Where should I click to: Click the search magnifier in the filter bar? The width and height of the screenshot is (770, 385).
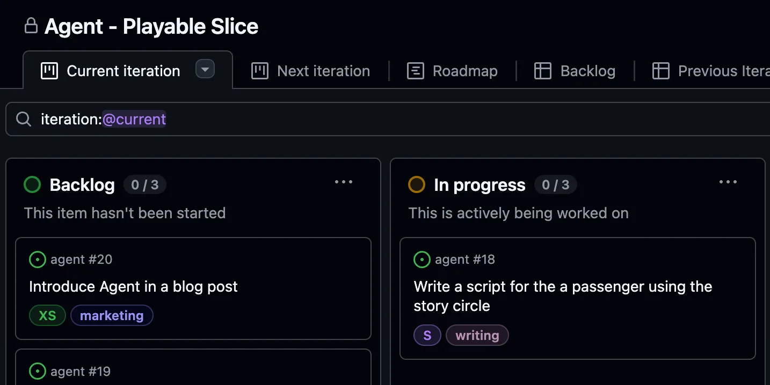23,119
